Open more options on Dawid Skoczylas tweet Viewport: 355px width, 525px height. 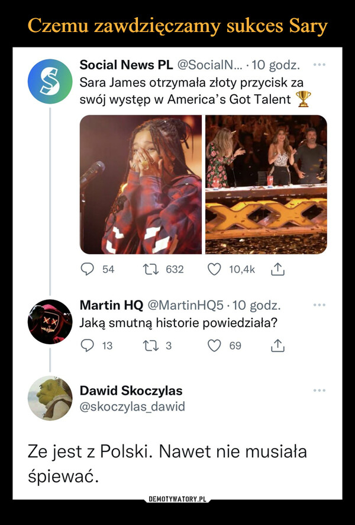point(319,390)
